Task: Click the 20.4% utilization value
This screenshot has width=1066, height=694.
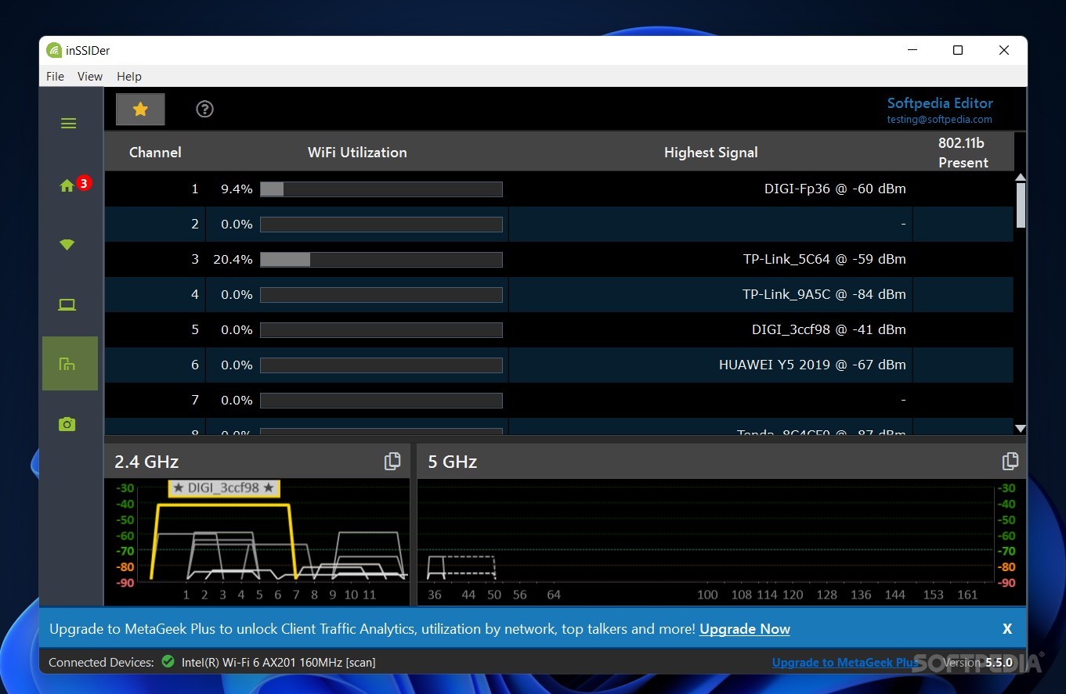Action: [233, 259]
